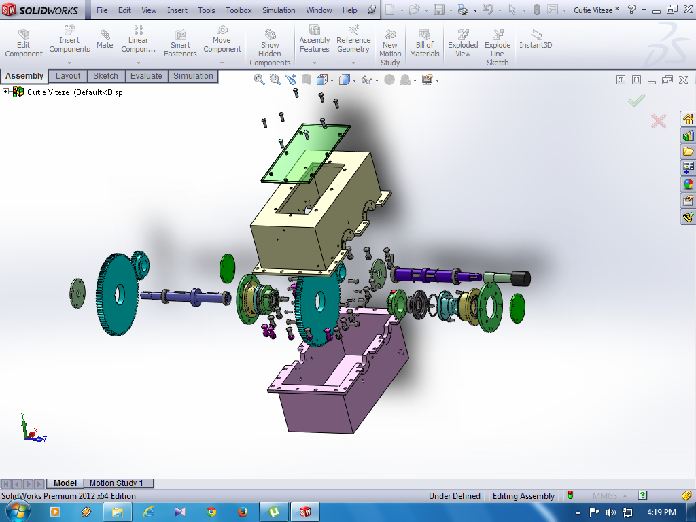Open Appearances color ball pane tab
696x522 pixels.
(688, 184)
